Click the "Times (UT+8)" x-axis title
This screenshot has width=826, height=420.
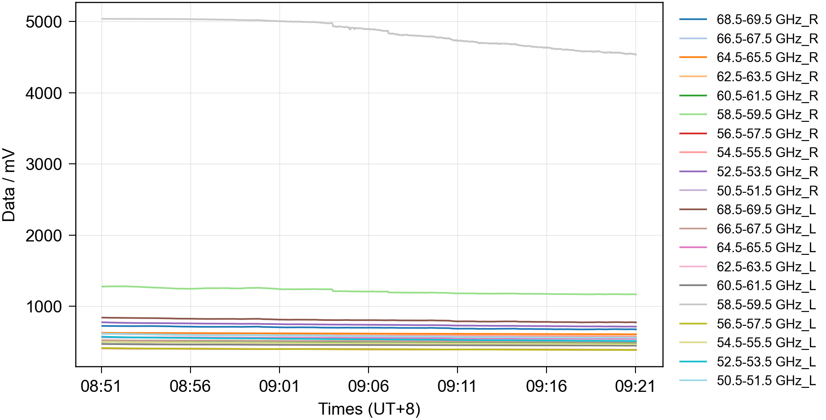point(369,409)
